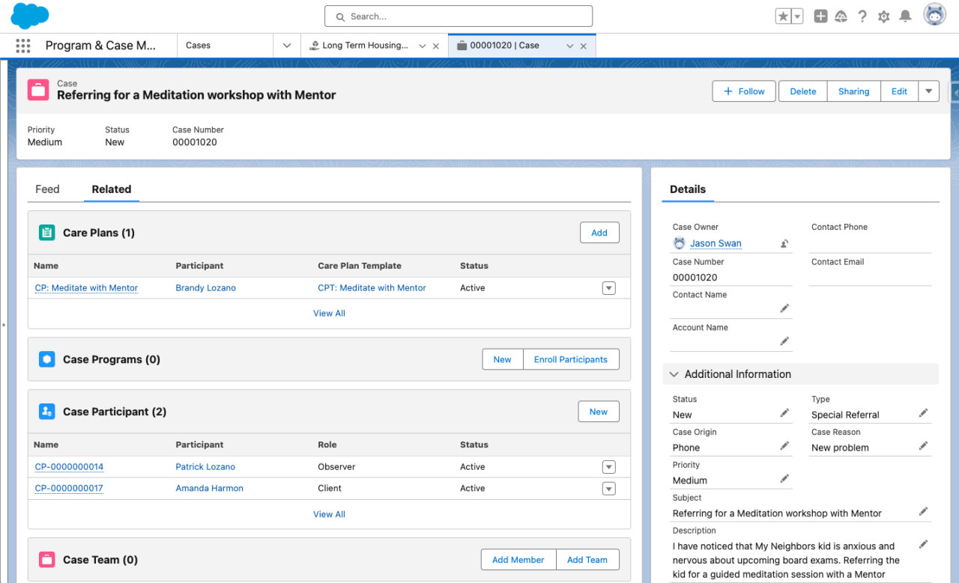The width and height of the screenshot is (959, 583).
Task: Click the Salesforce cloud logo
Action: point(30,16)
